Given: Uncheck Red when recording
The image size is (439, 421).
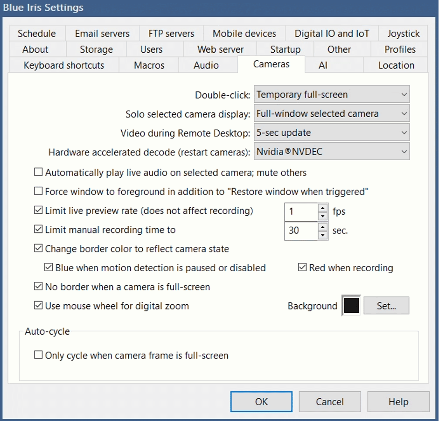Looking at the screenshot, I should click(302, 267).
